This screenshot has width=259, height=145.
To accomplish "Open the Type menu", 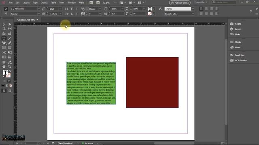I will (35, 3).
